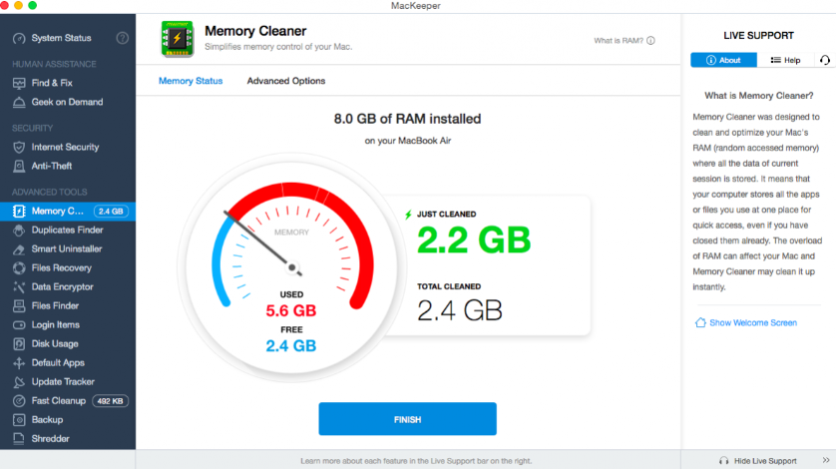Image resolution: width=836 pixels, height=469 pixels.
Task: Select the Memory Status tab
Action: [191, 81]
